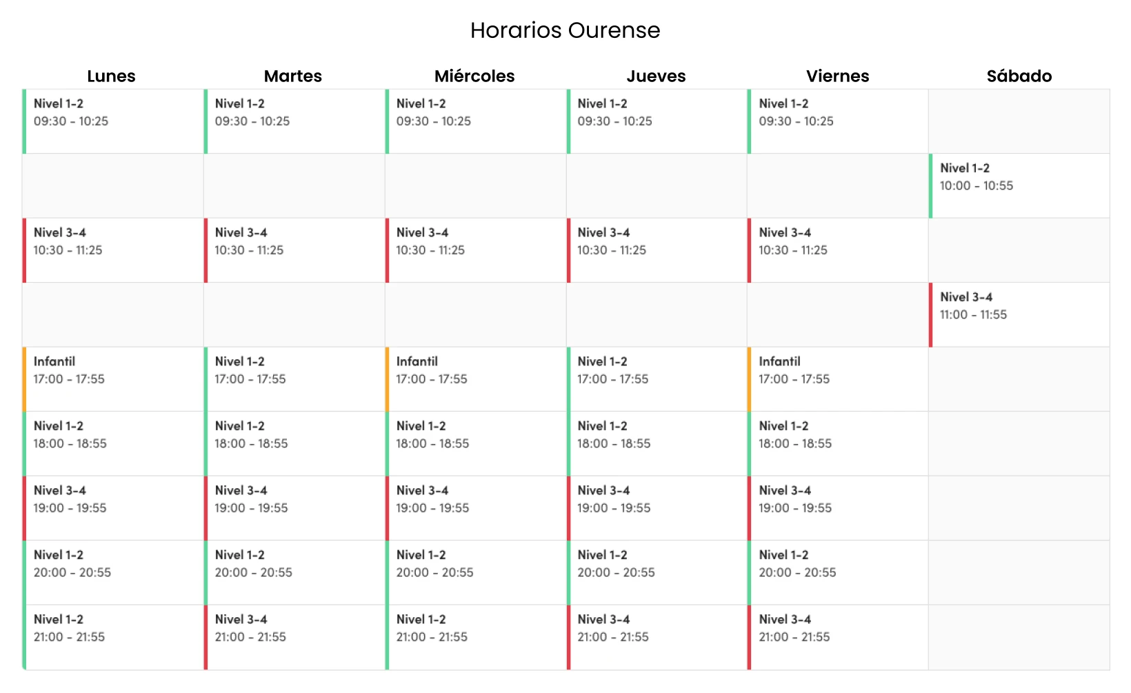The width and height of the screenshot is (1131, 693).
Task: Click Jueves Nivel 3-4 21:00 class
Action: pyautogui.click(x=657, y=636)
